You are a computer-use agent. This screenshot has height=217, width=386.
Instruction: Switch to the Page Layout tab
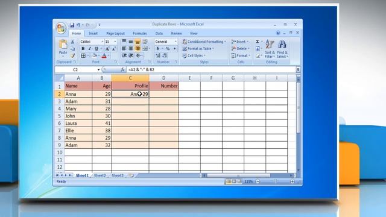tap(115, 34)
